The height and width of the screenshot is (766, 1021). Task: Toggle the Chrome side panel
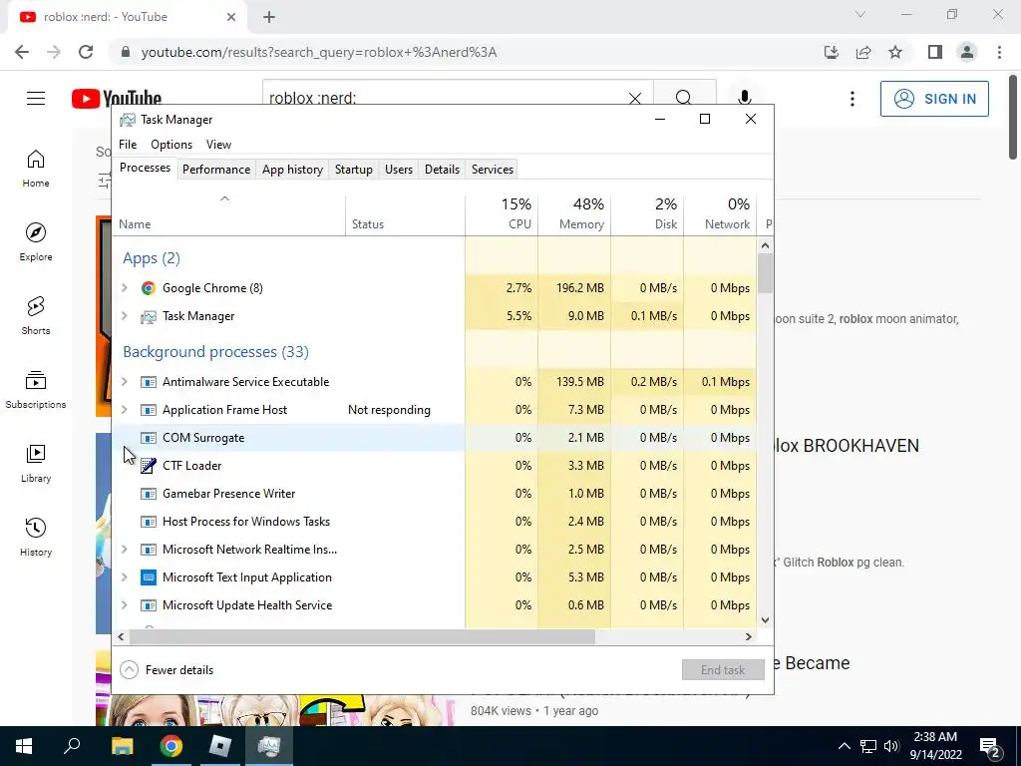click(x=935, y=52)
